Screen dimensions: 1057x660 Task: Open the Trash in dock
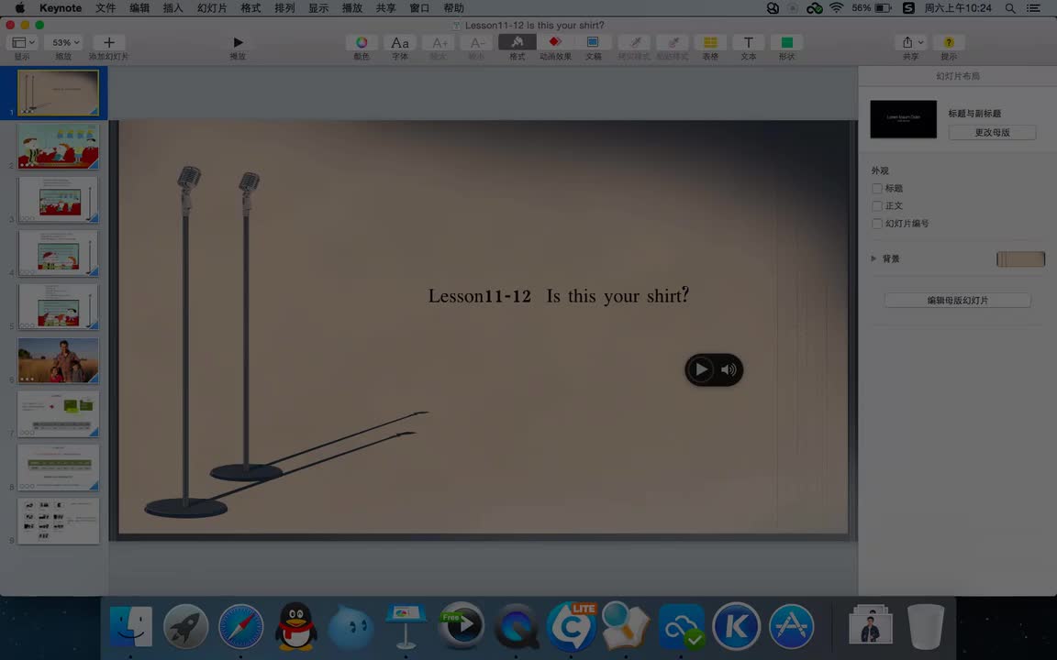coord(926,626)
